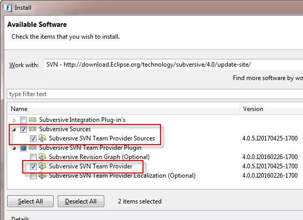
Task: Uncheck the Subversive SVN Team Provider checkbox
Action: click(x=33, y=166)
